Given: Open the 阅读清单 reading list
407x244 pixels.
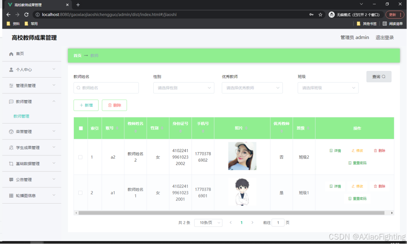Looking at the screenshot, I should (392, 24).
